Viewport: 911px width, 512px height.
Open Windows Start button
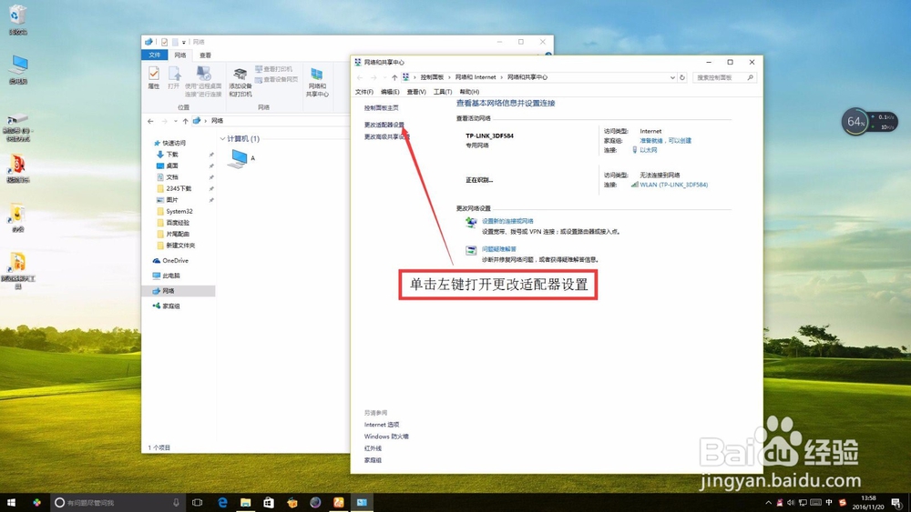point(11,502)
